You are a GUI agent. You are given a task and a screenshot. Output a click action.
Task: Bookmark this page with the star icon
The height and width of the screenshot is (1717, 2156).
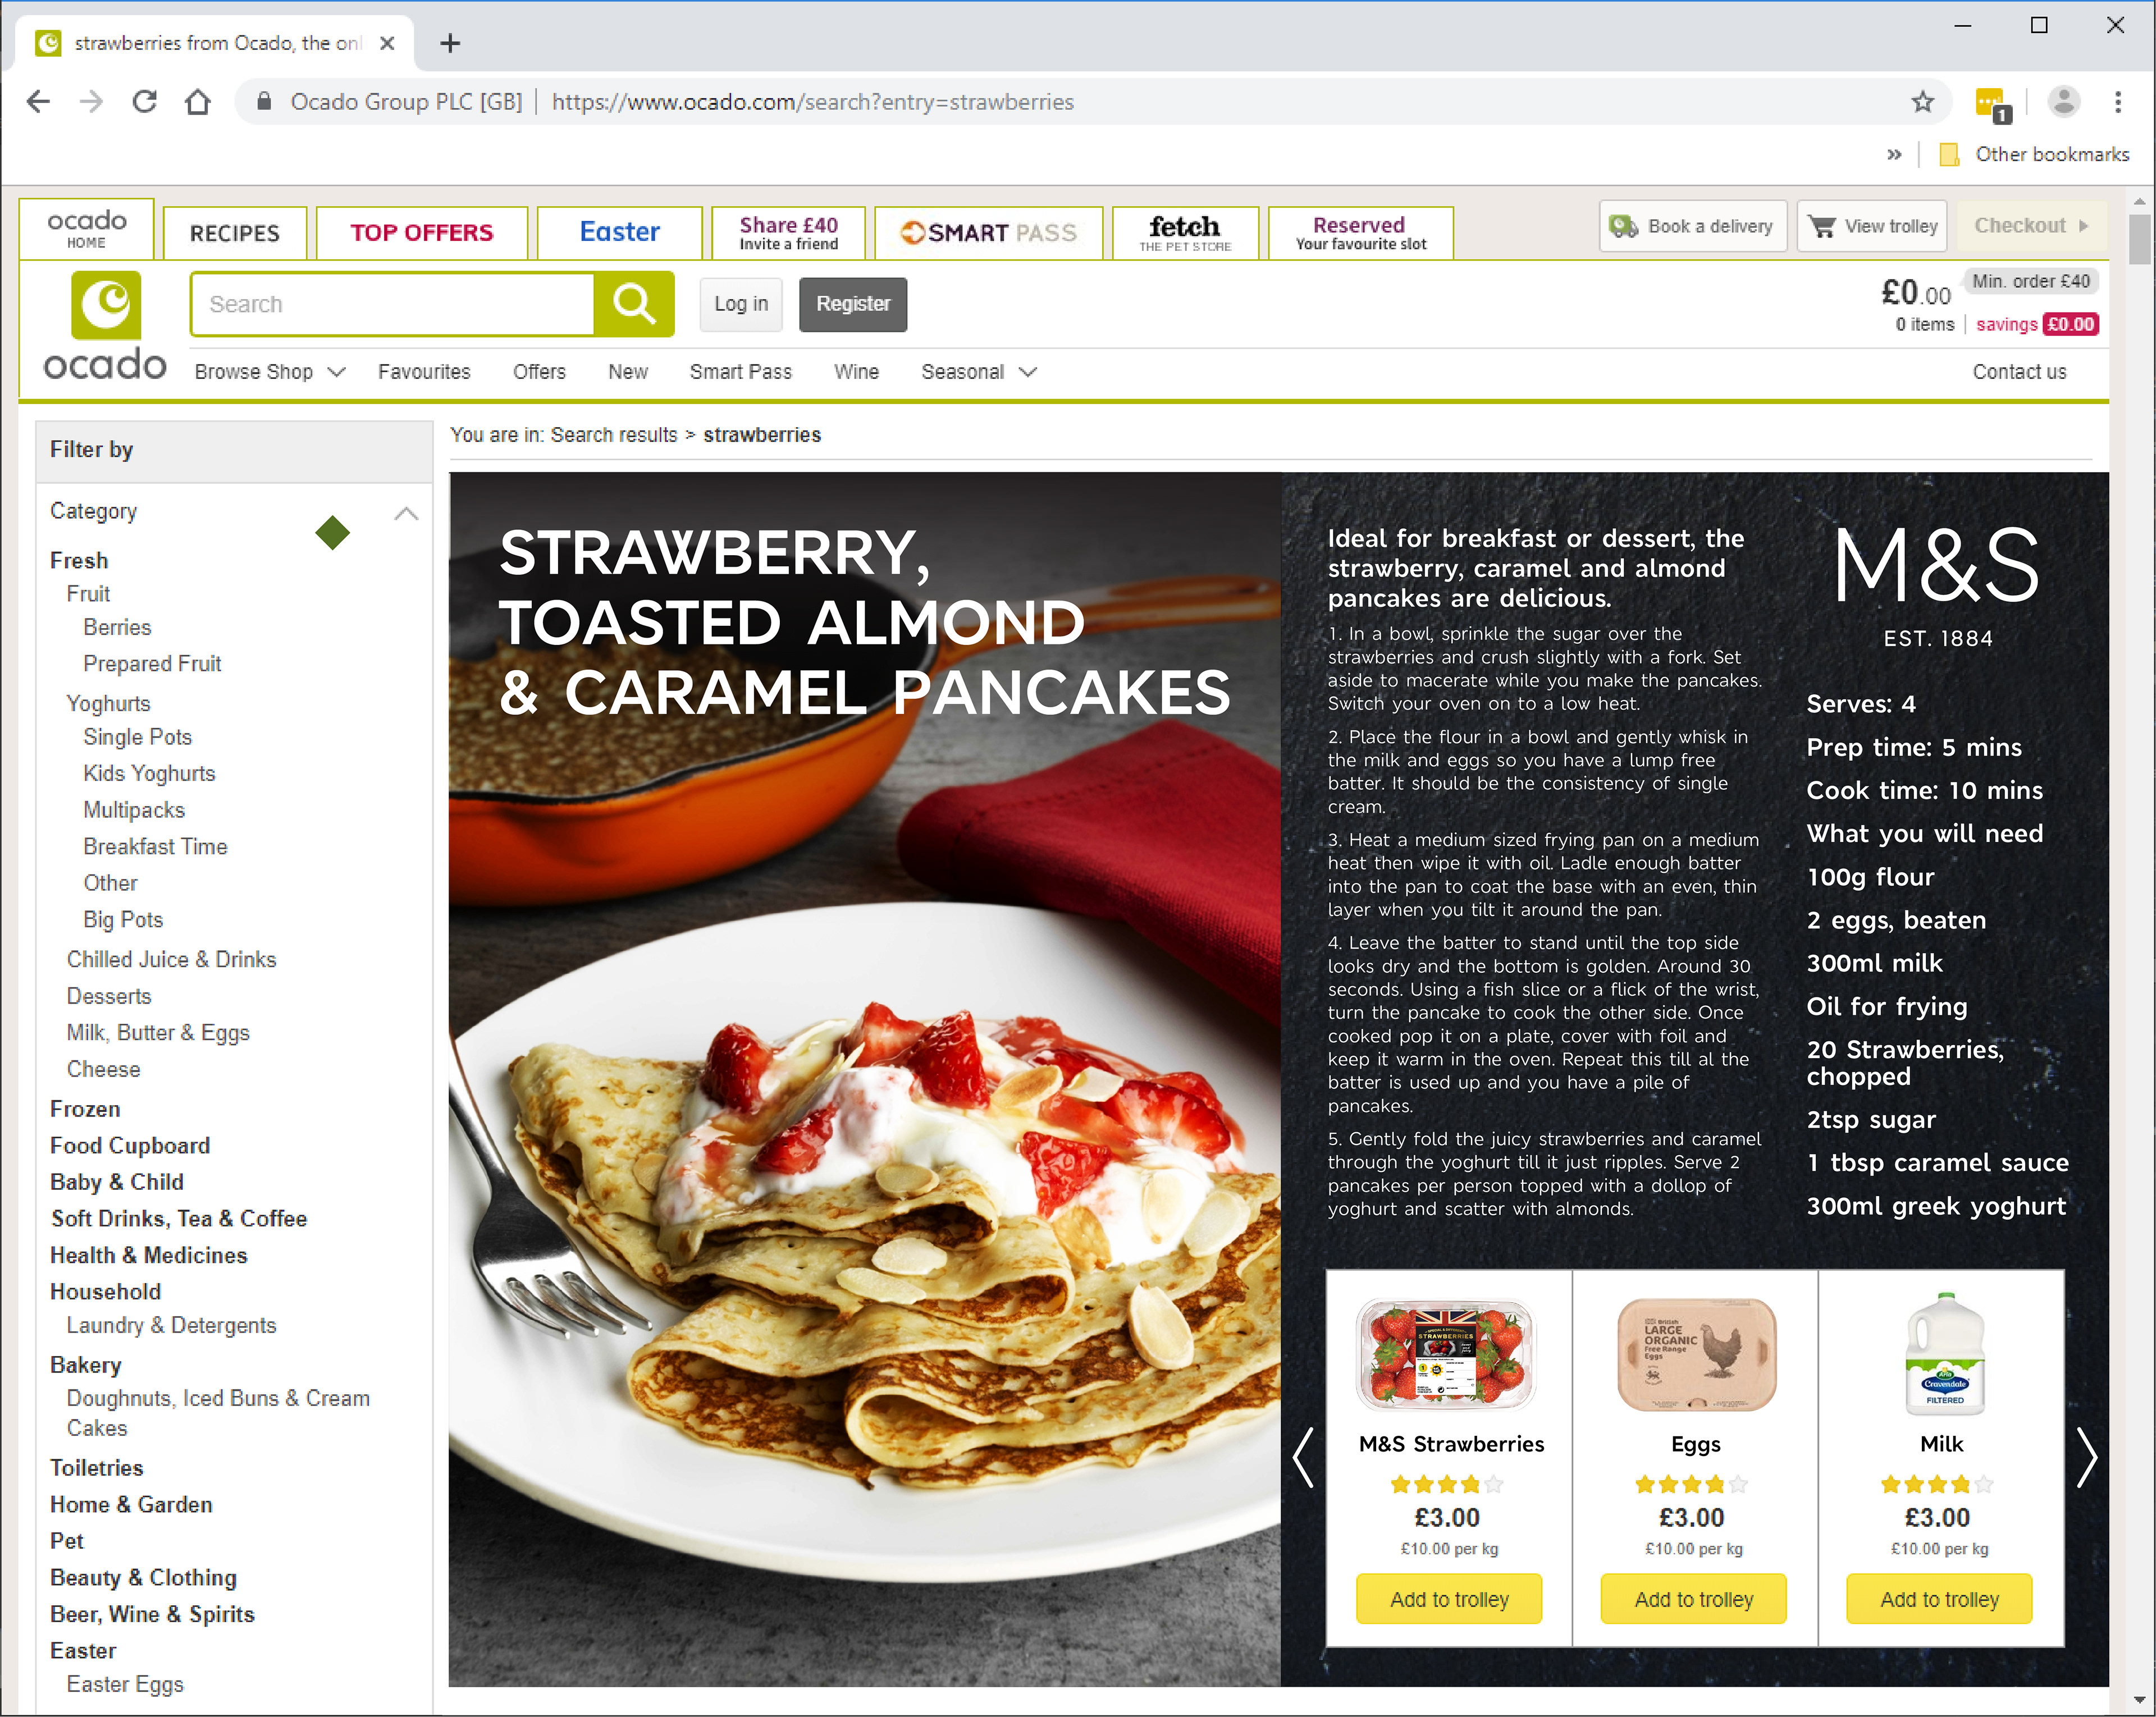coord(1922,102)
